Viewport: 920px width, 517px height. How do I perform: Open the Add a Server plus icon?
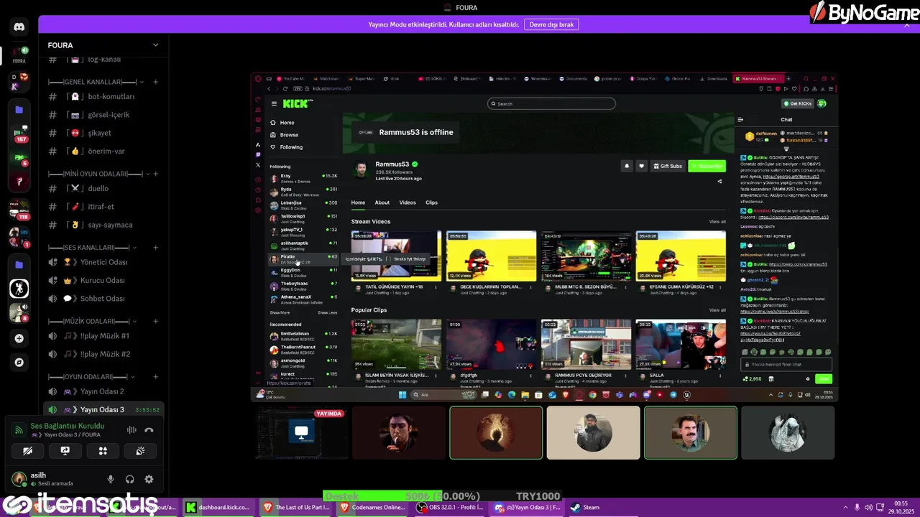[19, 338]
